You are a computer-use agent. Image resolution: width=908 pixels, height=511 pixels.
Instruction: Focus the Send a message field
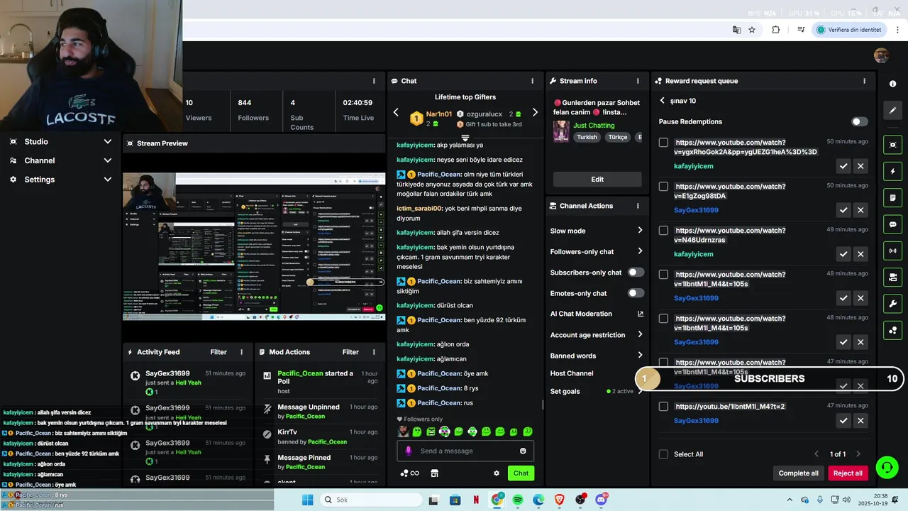465,451
